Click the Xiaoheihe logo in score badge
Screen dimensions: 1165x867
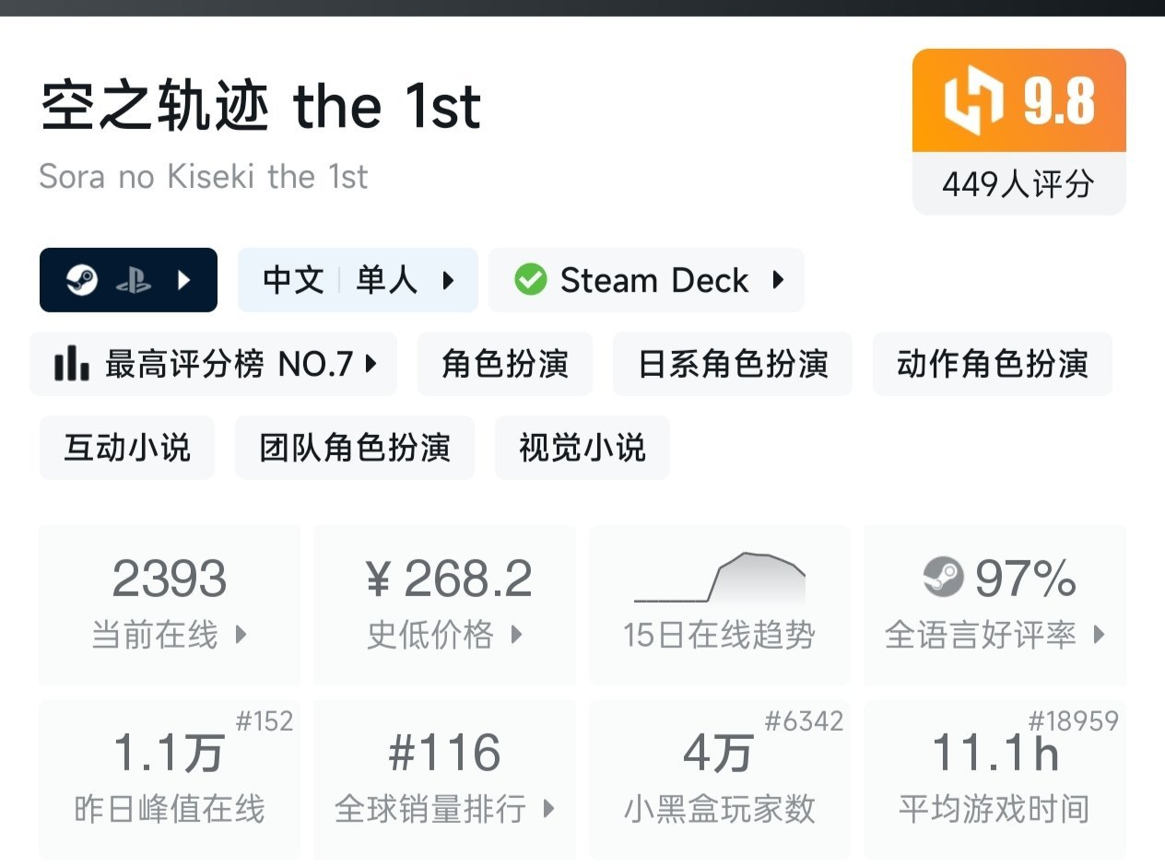click(973, 101)
